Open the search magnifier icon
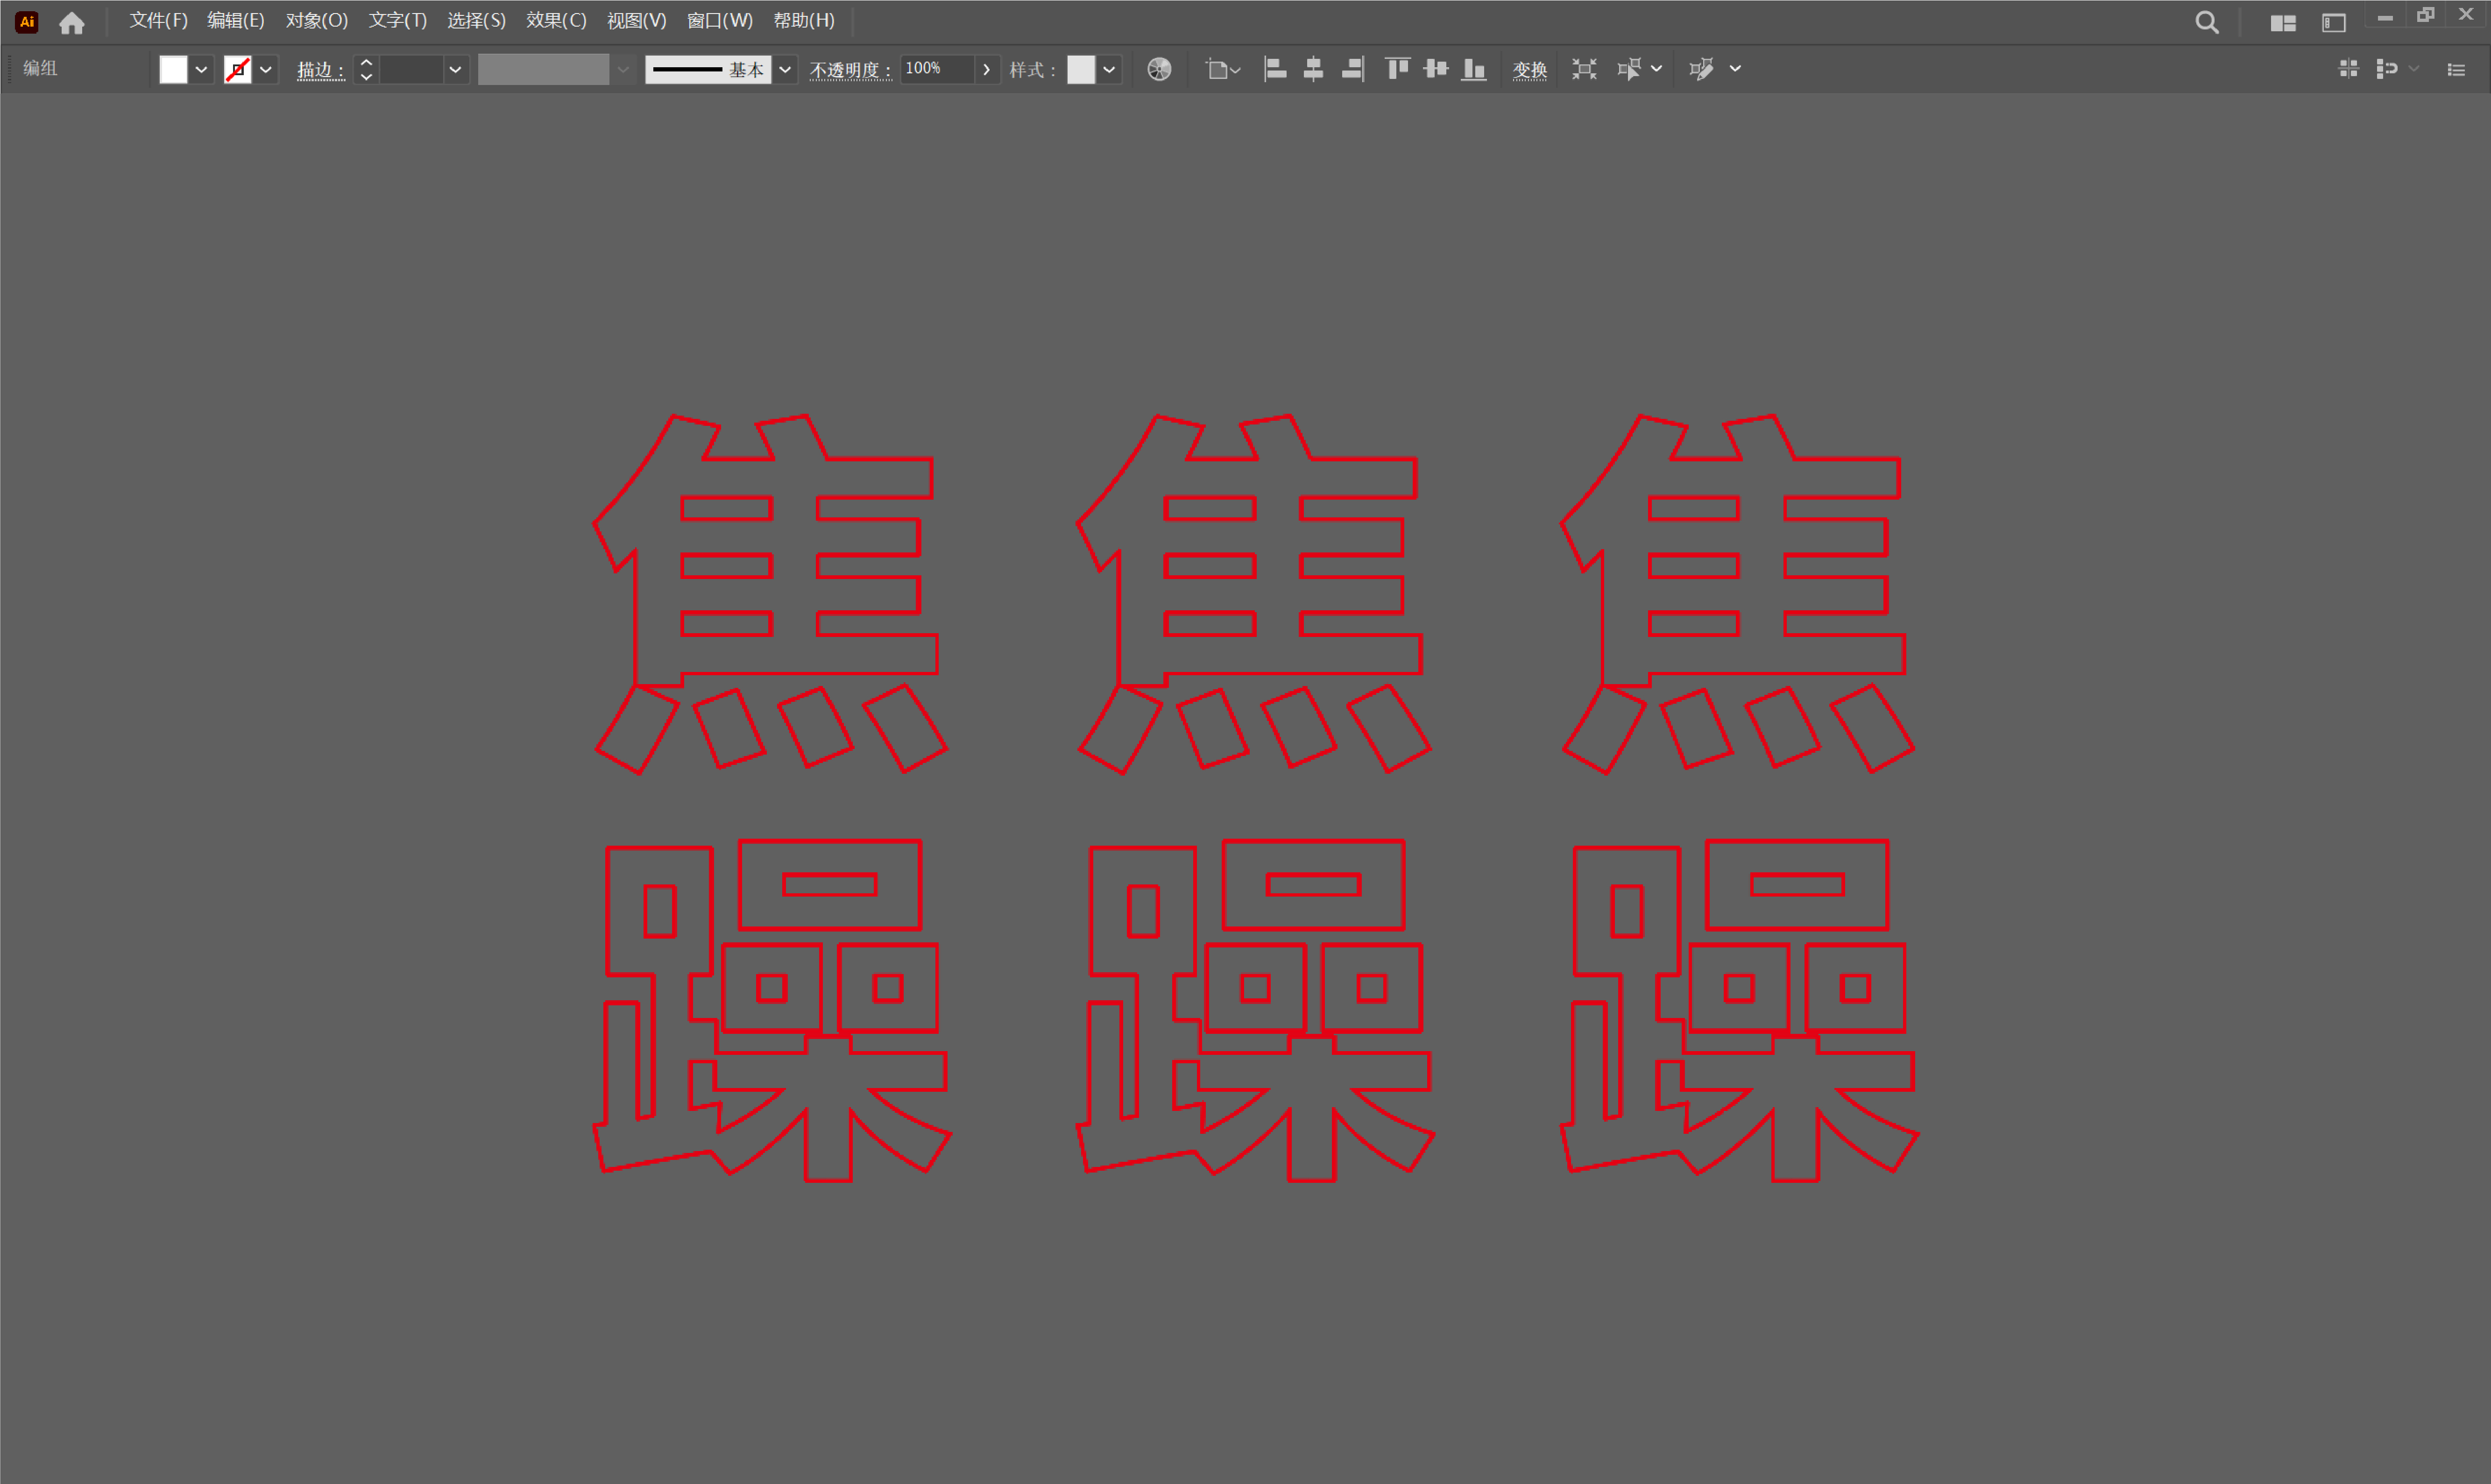The image size is (2491, 1484). click(2206, 22)
